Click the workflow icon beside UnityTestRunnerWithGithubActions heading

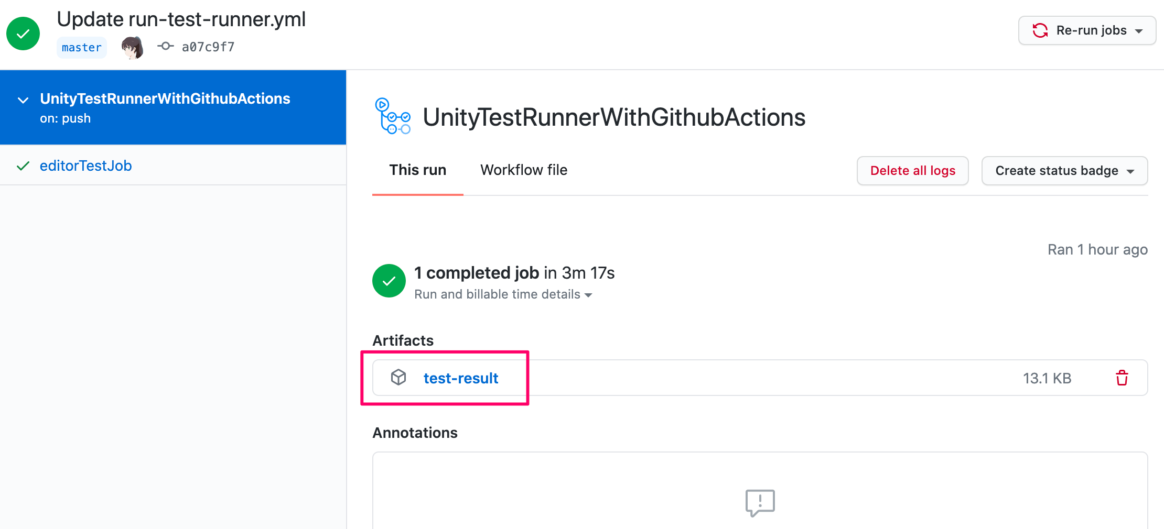coord(393,116)
